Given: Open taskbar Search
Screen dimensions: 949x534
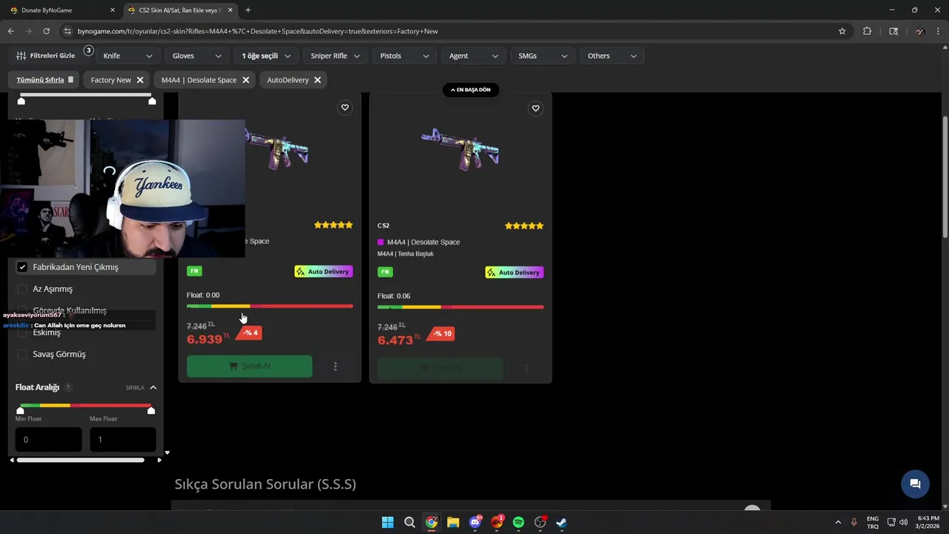Looking at the screenshot, I should coord(409,522).
